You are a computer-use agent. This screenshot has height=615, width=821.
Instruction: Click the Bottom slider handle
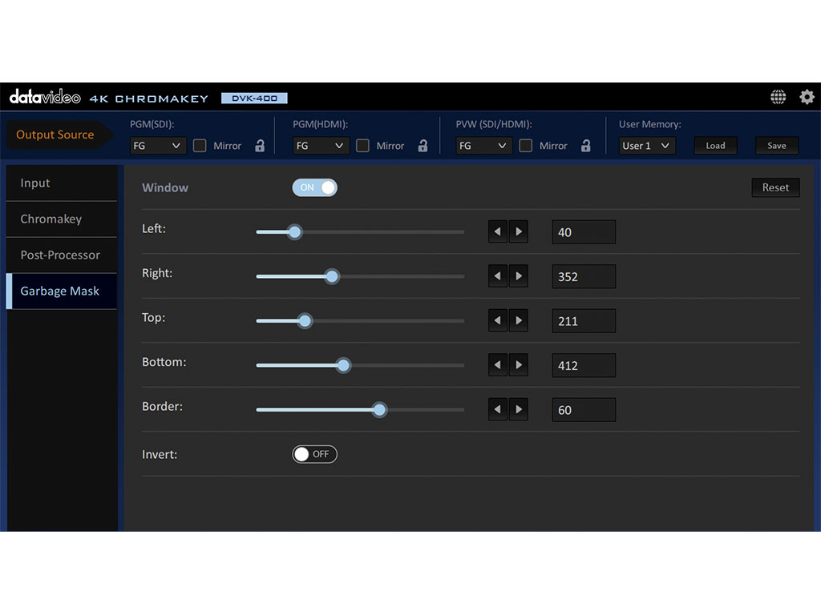343,365
